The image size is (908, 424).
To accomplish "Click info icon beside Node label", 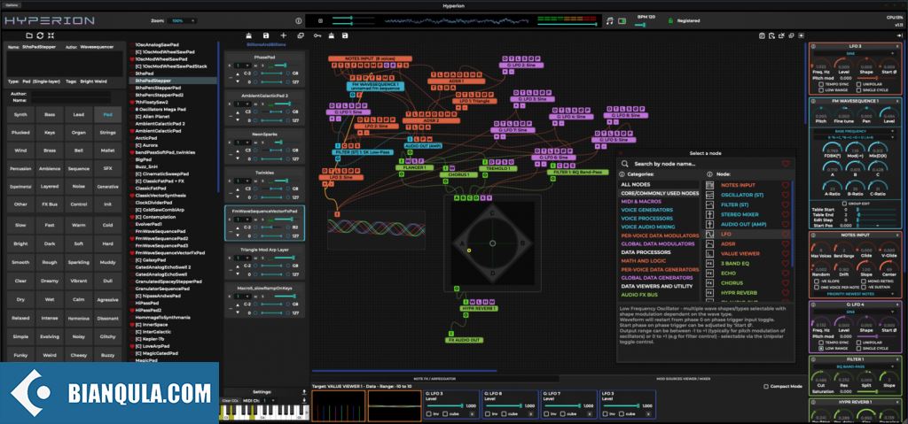I will (x=708, y=173).
